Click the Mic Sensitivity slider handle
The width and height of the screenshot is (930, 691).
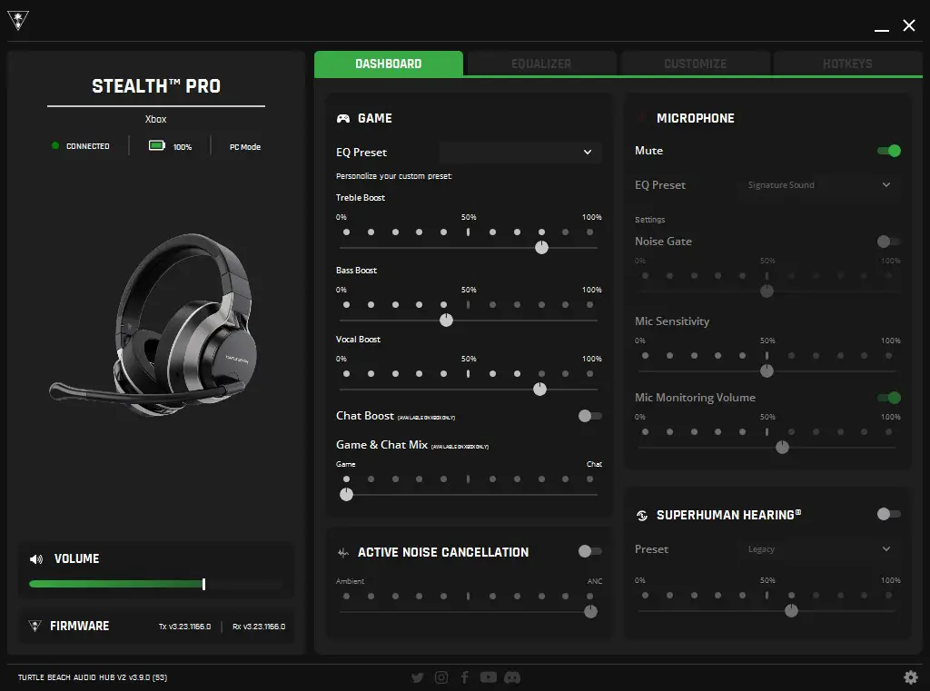[x=767, y=370]
